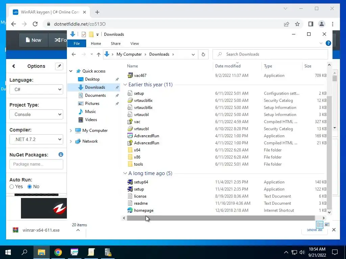Screen dimensions: 346x259
Task: Open the Share ribbon tab
Action: [x=116, y=44]
